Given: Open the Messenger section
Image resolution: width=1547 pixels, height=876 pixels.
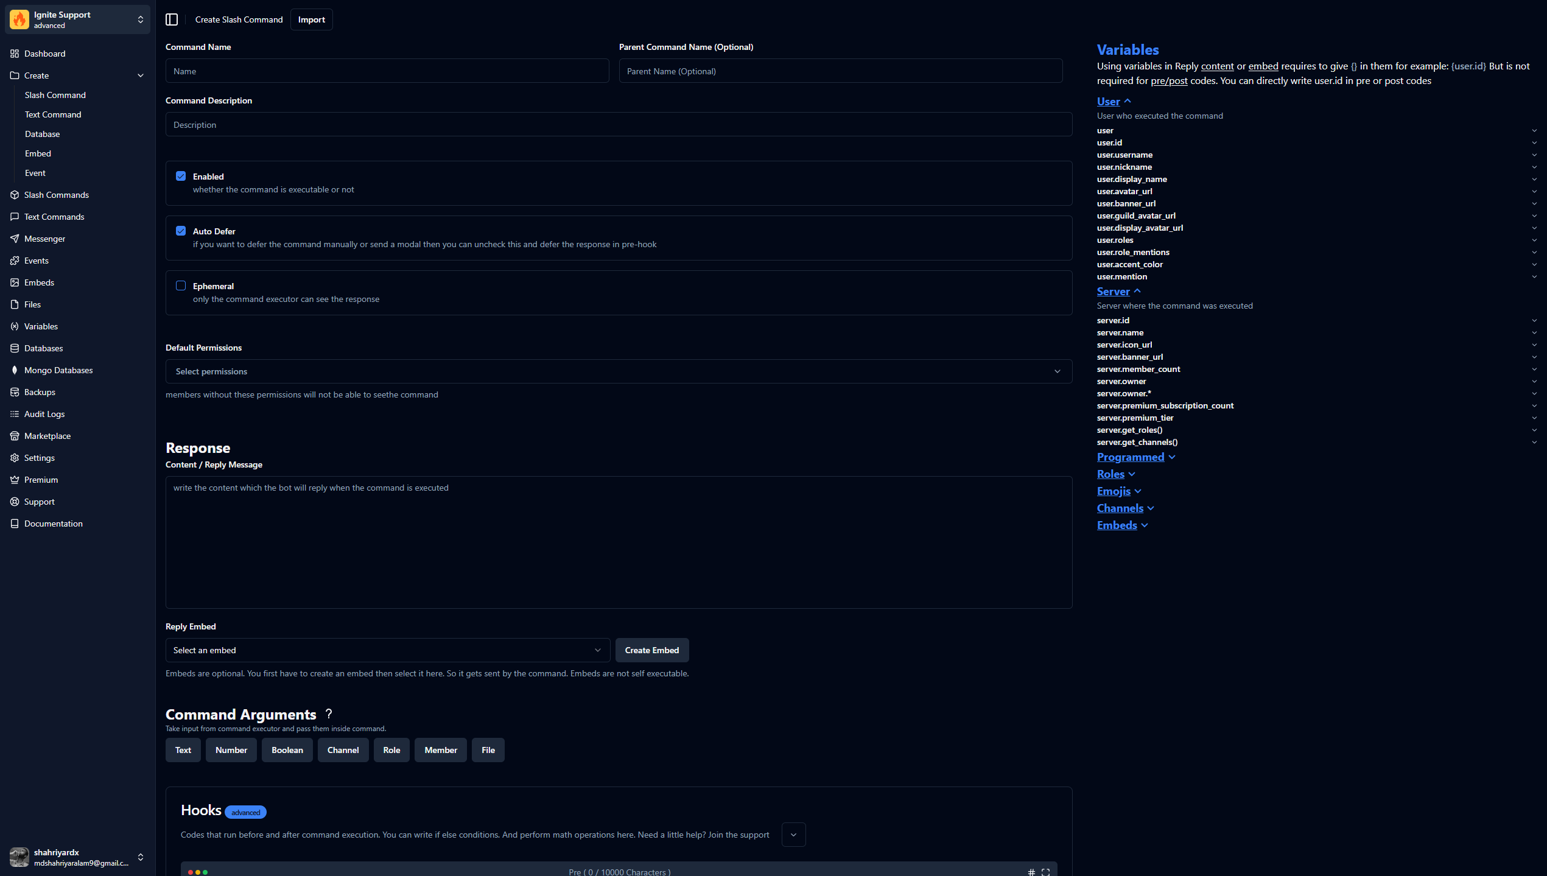Looking at the screenshot, I should point(45,239).
